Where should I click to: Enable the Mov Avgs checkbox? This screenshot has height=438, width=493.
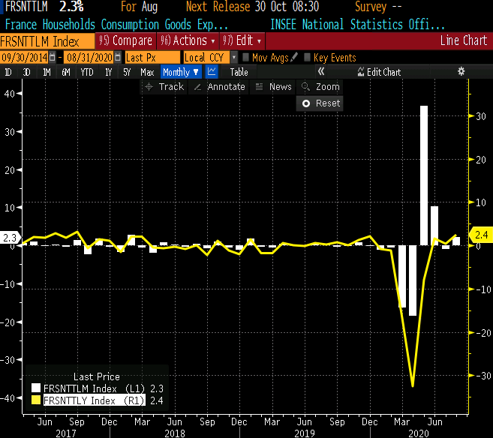(x=246, y=57)
